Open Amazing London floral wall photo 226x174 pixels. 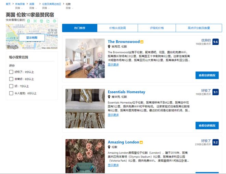coord(85,156)
